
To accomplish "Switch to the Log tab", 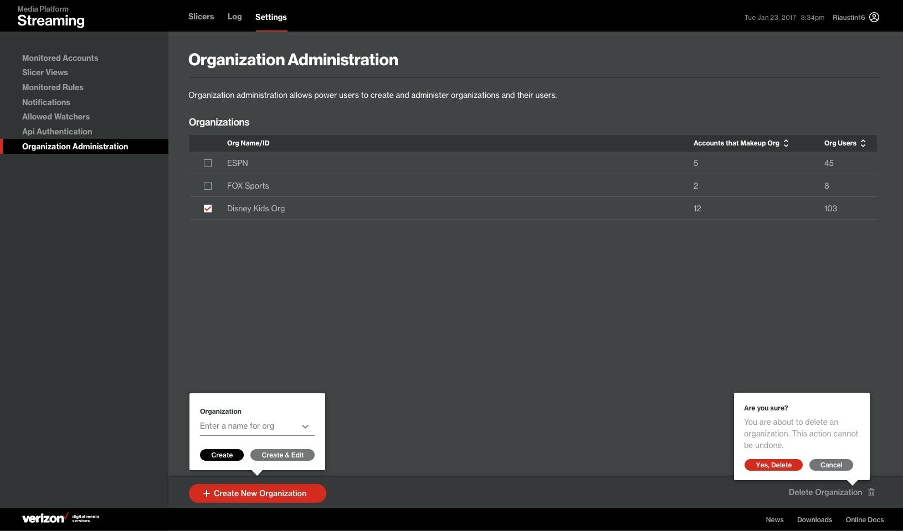I will click(234, 17).
